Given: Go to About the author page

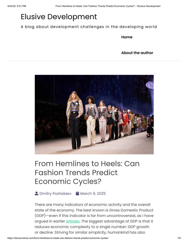Looking at the screenshot, I should [137, 53].
